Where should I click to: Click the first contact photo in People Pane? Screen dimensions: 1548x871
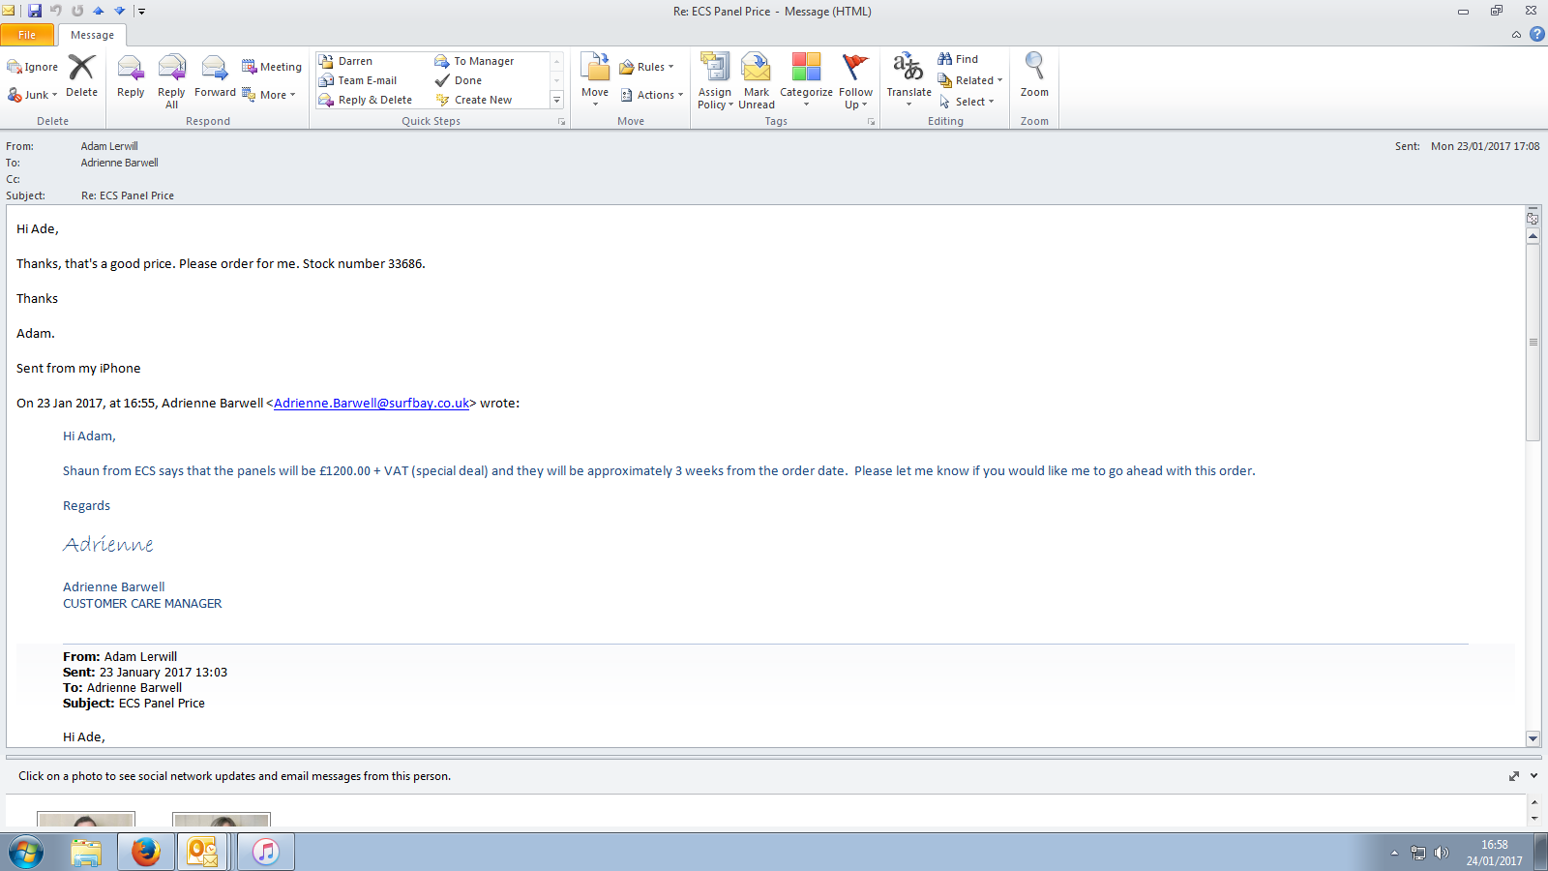click(86, 820)
